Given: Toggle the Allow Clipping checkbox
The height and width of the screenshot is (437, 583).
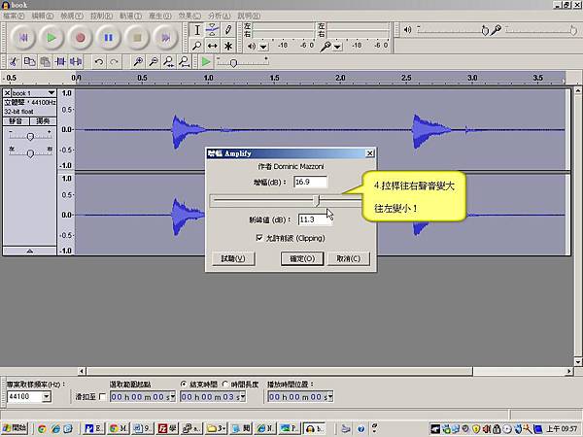Looking at the screenshot, I should (259, 238).
